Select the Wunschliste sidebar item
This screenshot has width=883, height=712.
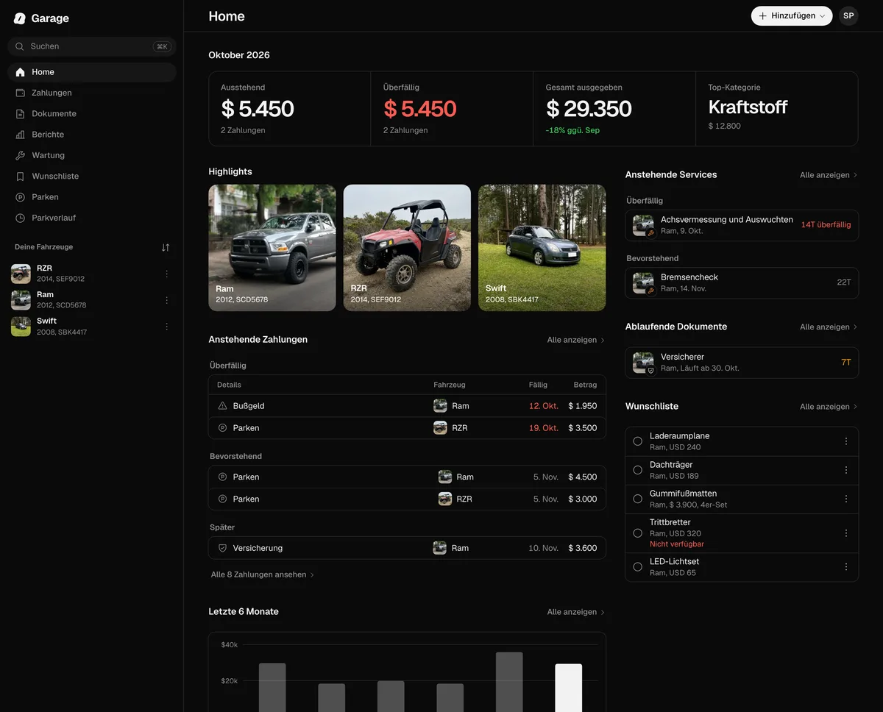[92, 177]
